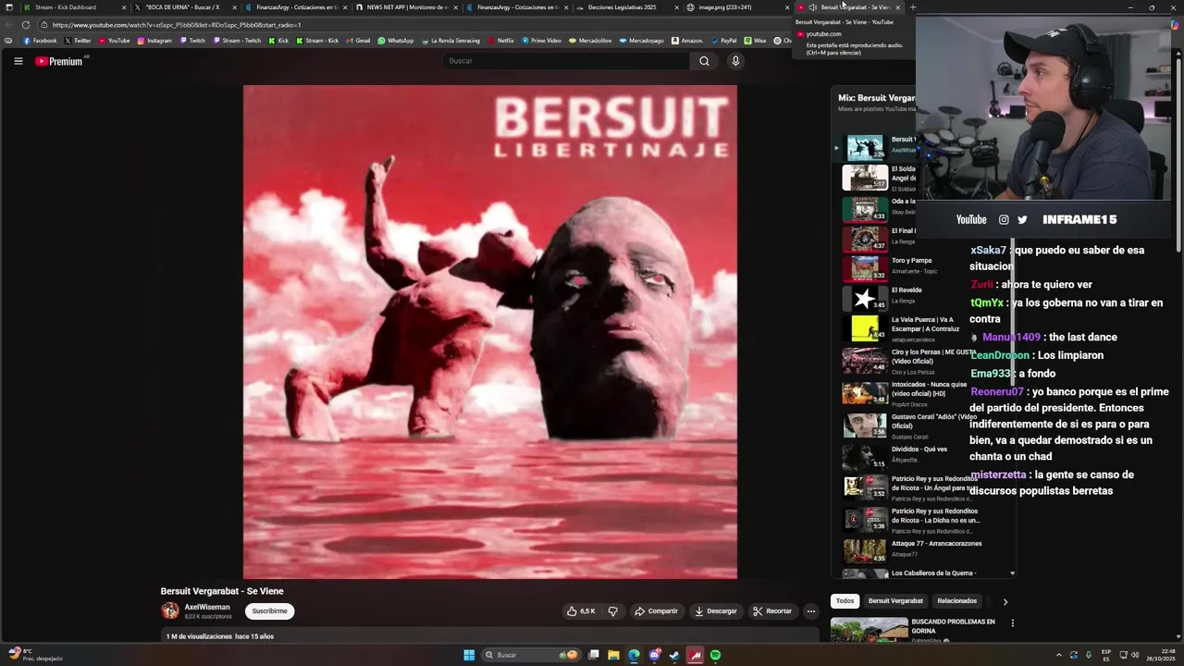
Task: Dislike the video with thumbs down
Action: (612, 611)
